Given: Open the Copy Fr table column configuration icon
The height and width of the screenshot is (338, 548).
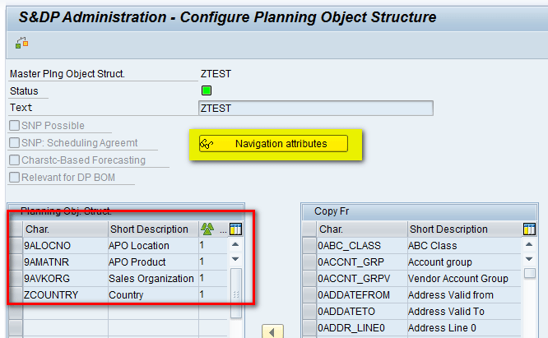Looking at the screenshot, I should 529,229.
